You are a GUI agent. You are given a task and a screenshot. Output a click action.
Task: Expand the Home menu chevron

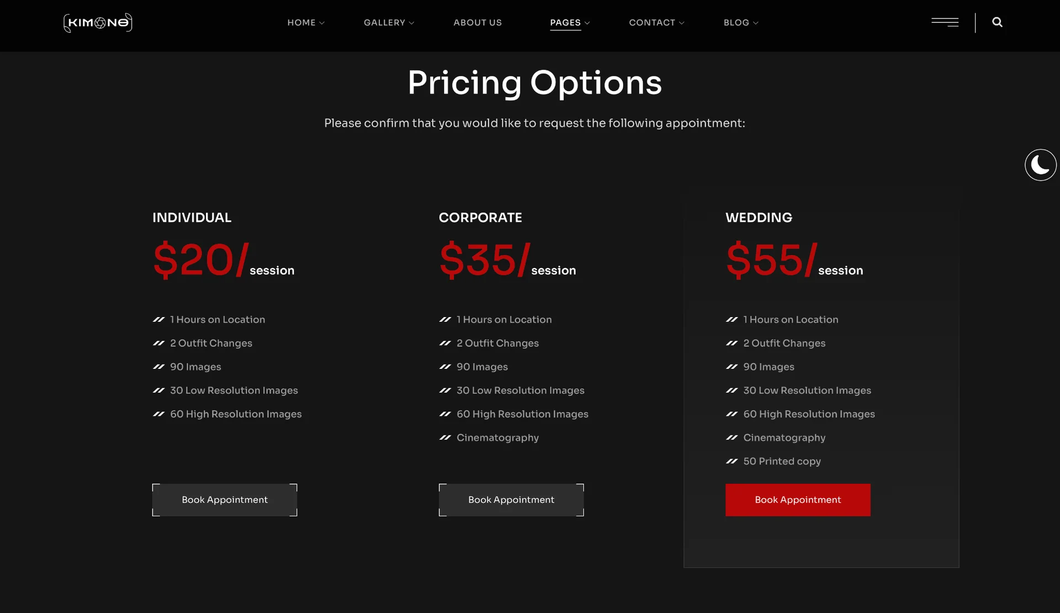pos(322,23)
